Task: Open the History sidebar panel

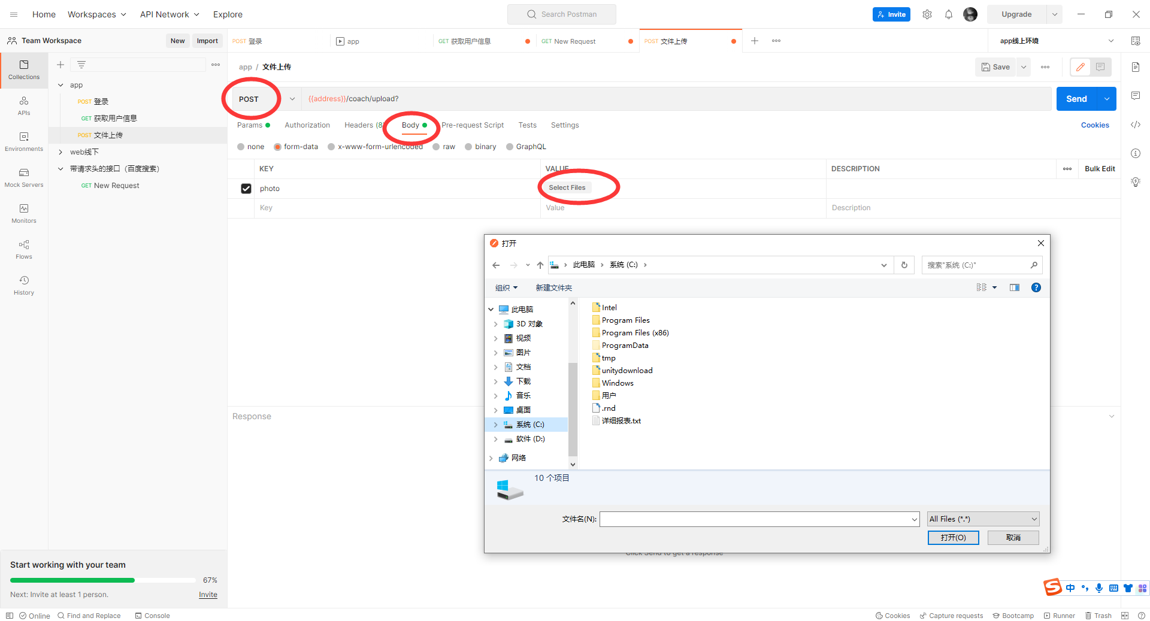Action: tap(24, 286)
